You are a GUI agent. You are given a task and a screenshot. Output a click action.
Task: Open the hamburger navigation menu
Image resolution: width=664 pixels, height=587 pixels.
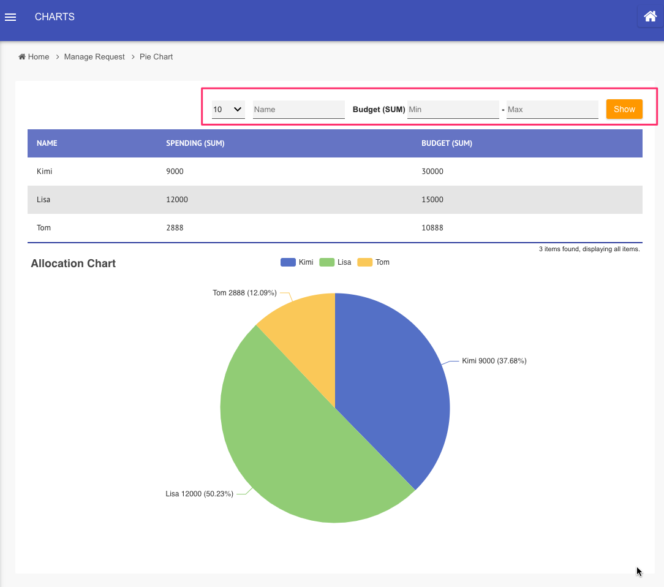pos(10,17)
